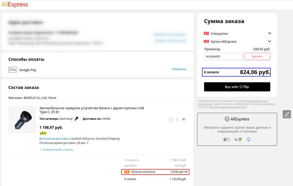Click the item price 1 198,97 руб.
293x186 pixels.
51,128
